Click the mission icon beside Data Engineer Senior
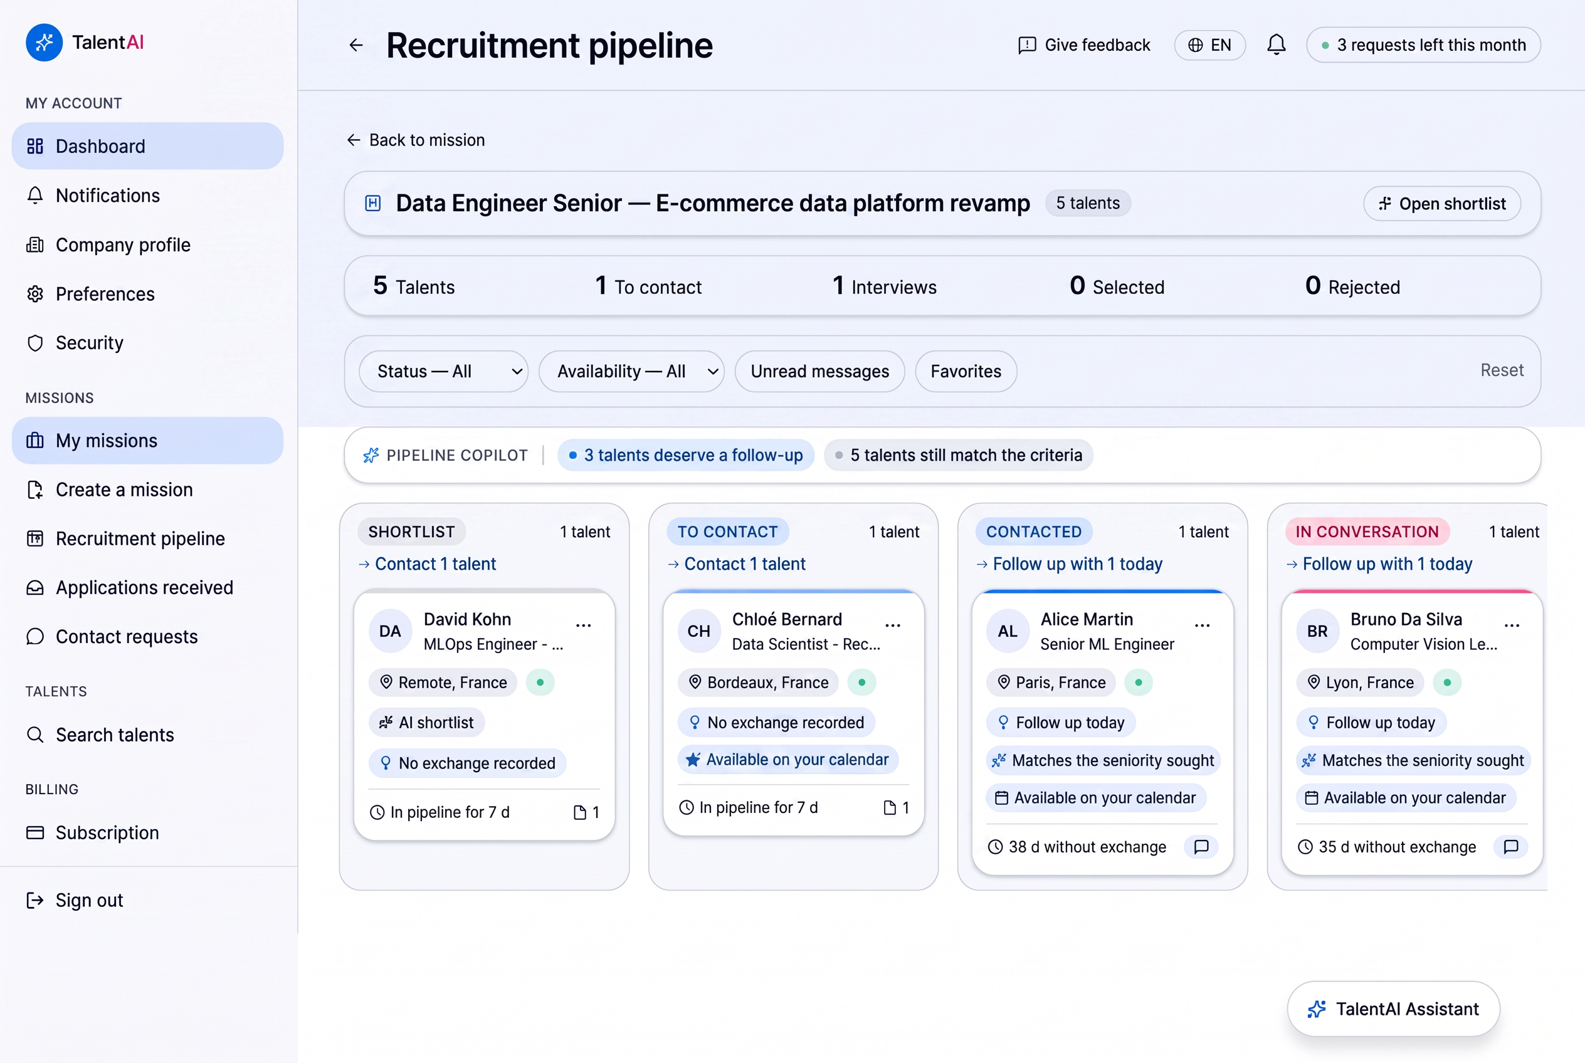Screen dimensions: 1585x1063 (373, 203)
